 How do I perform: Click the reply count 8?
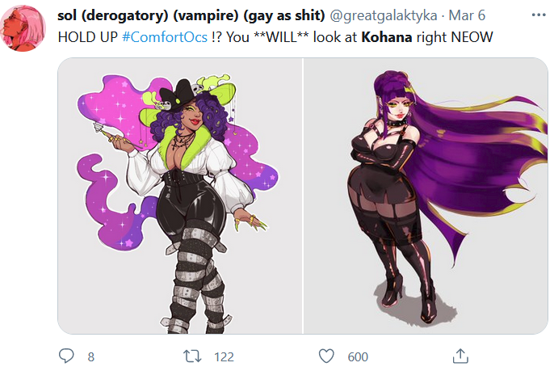pos(90,356)
